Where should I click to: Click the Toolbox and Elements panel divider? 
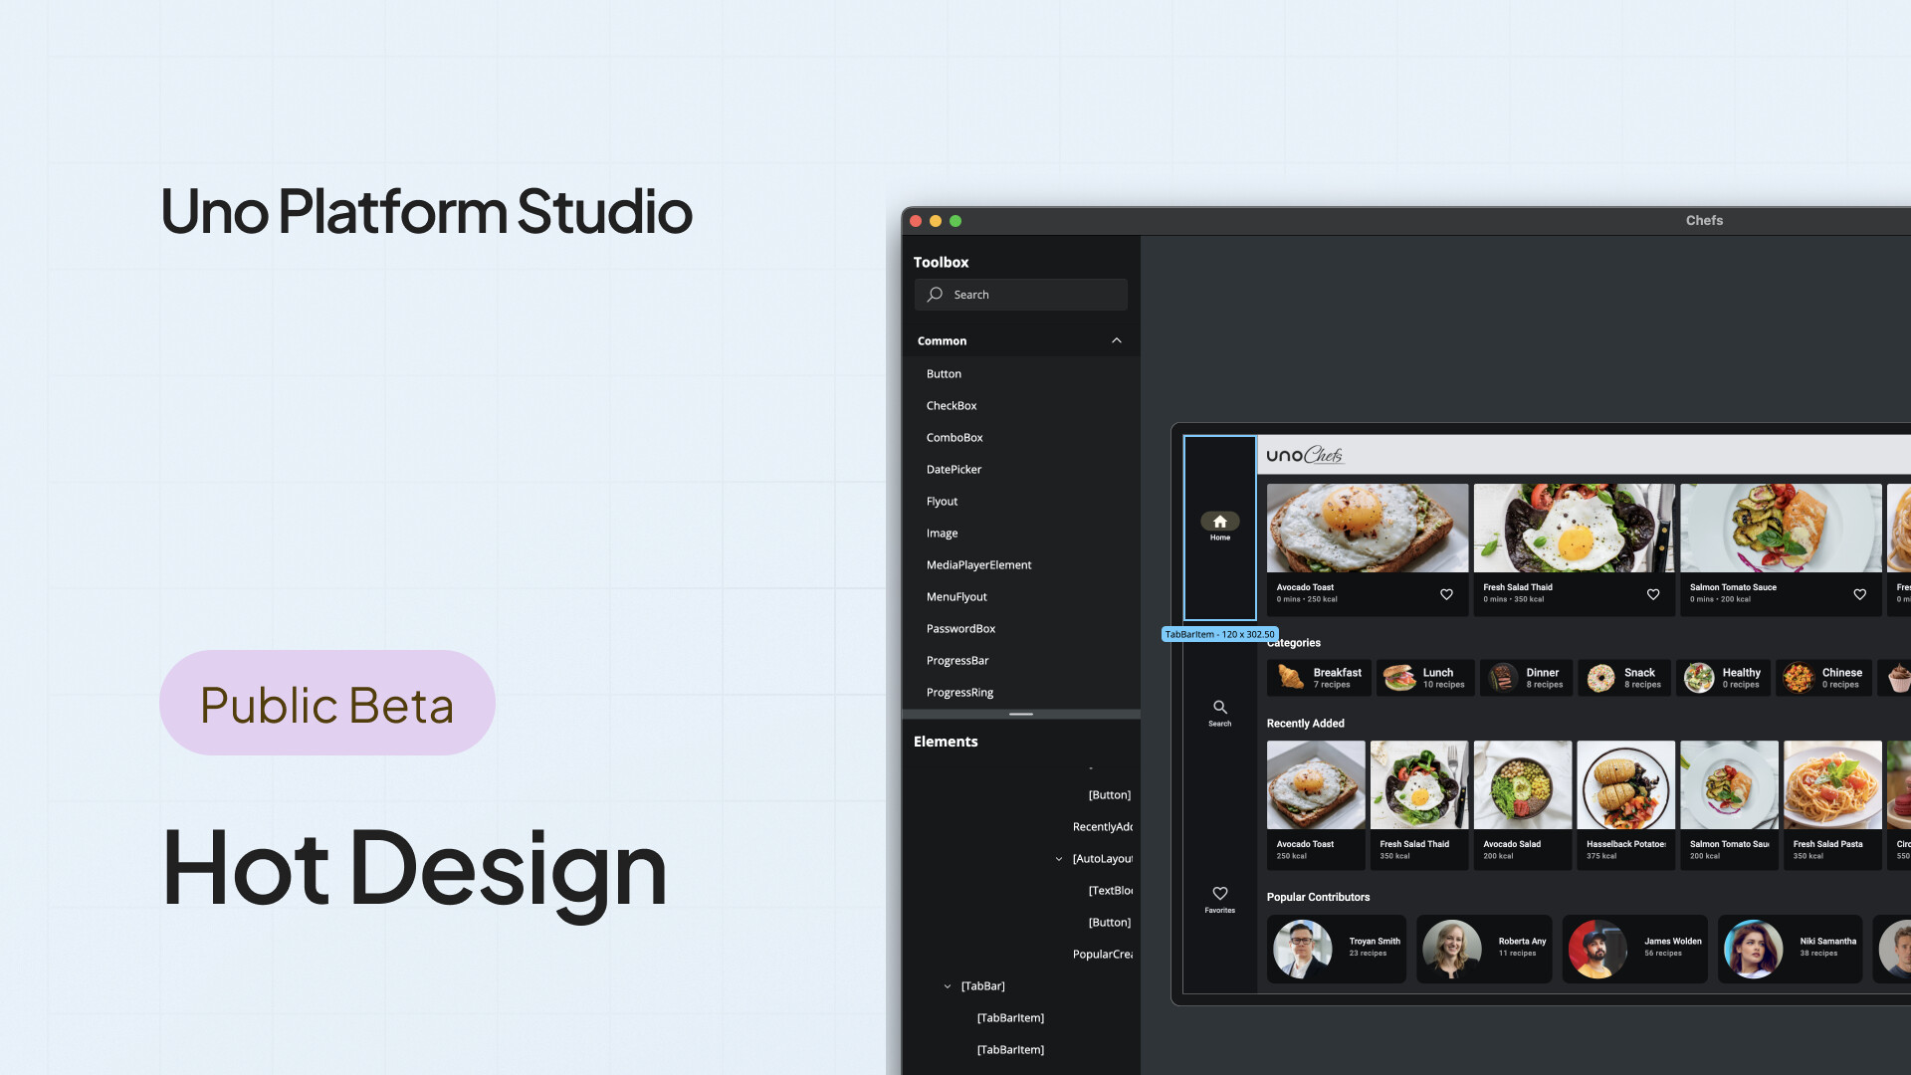pyautogui.click(x=1020, y=714)
